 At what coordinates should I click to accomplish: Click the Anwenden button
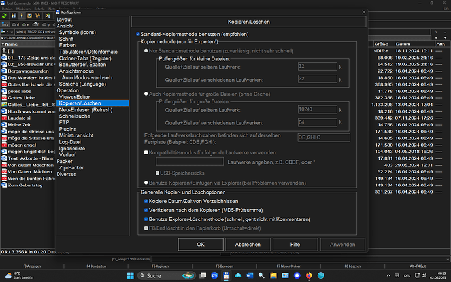(x=342, y=244)
